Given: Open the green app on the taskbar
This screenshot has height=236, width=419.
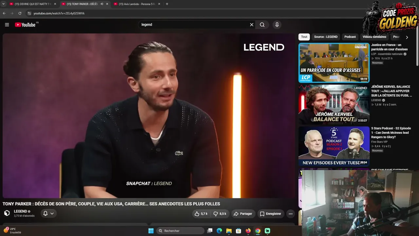Looking at the screenshot, I should 267,231.
